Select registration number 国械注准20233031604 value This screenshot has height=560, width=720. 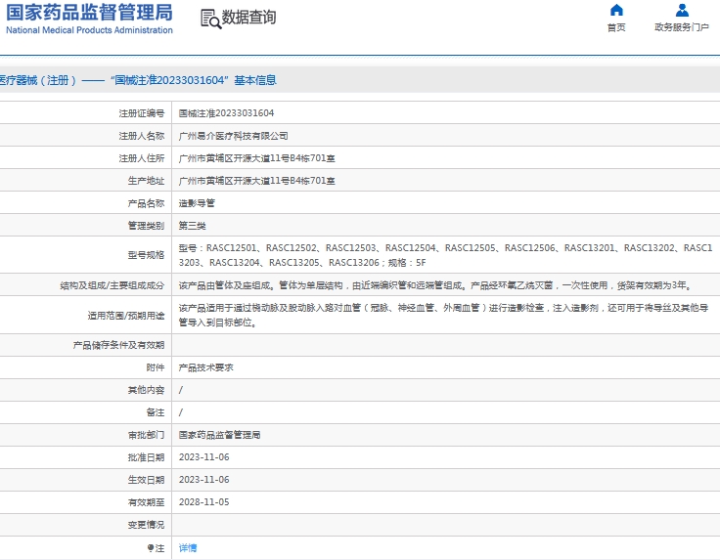[226, 113]
